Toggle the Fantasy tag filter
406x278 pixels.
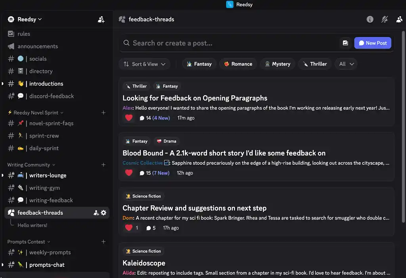(199, 64)
